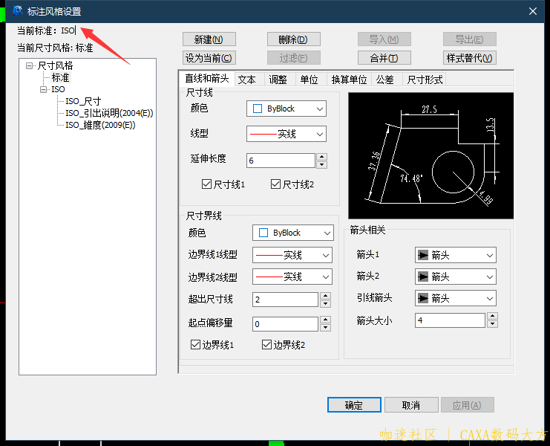Click the 引线箭头 dropdown arrow icon
This screenshot has width=550, height=446.
click(x=489, y=298)
